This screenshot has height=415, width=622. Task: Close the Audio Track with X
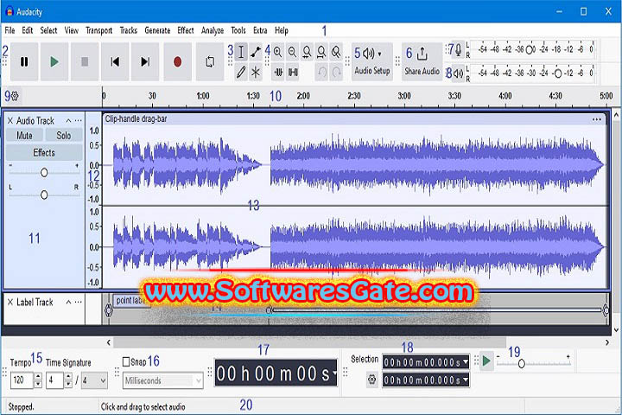[10, 121]
